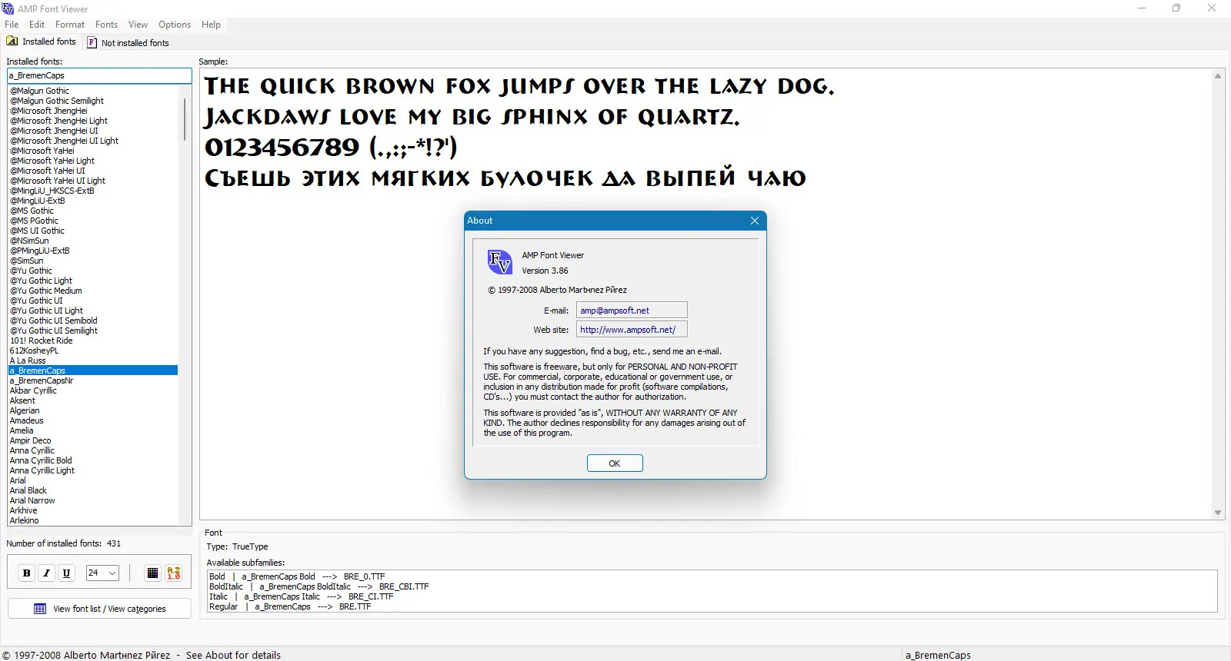The width and height of the screenshot is (1231, 661).
Task: Click OK in the About dialog
Action: [615, 463]
